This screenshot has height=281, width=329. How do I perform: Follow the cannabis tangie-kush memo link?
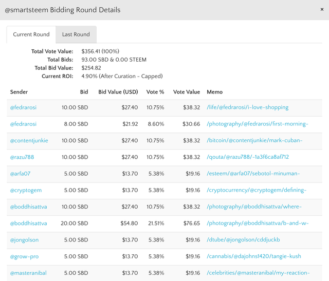(x=254, y=257)
